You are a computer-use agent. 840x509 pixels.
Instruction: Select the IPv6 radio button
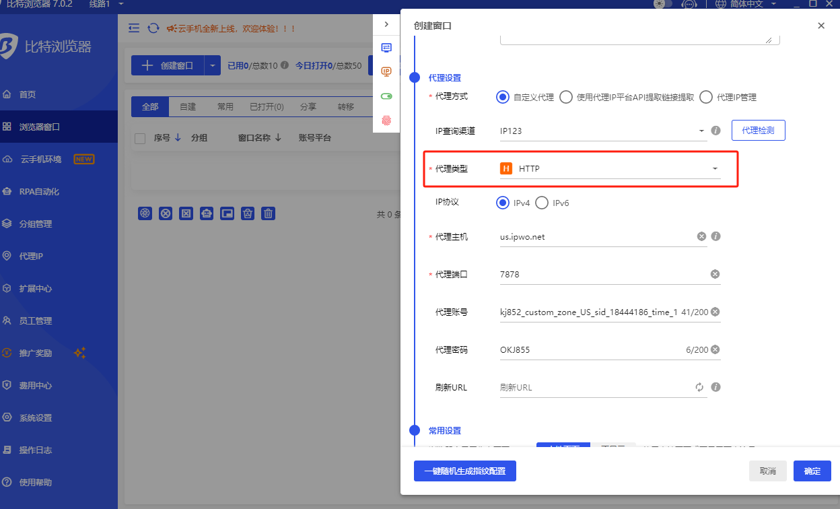click(x=542, y=203)
